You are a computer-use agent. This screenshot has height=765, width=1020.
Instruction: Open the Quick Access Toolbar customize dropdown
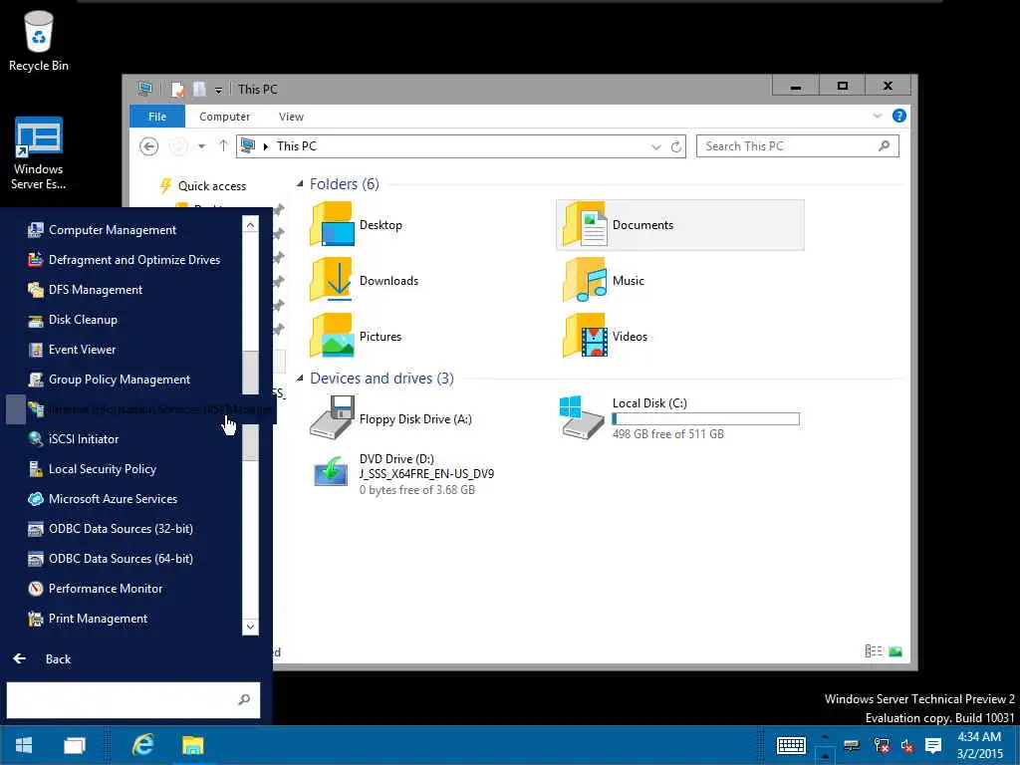point(218,90)
